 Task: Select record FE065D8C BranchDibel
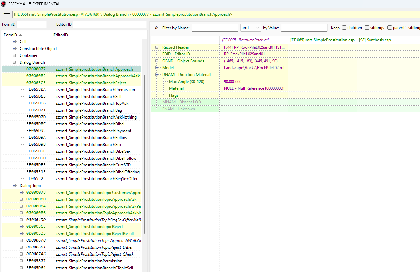click(x=71, y=124)
